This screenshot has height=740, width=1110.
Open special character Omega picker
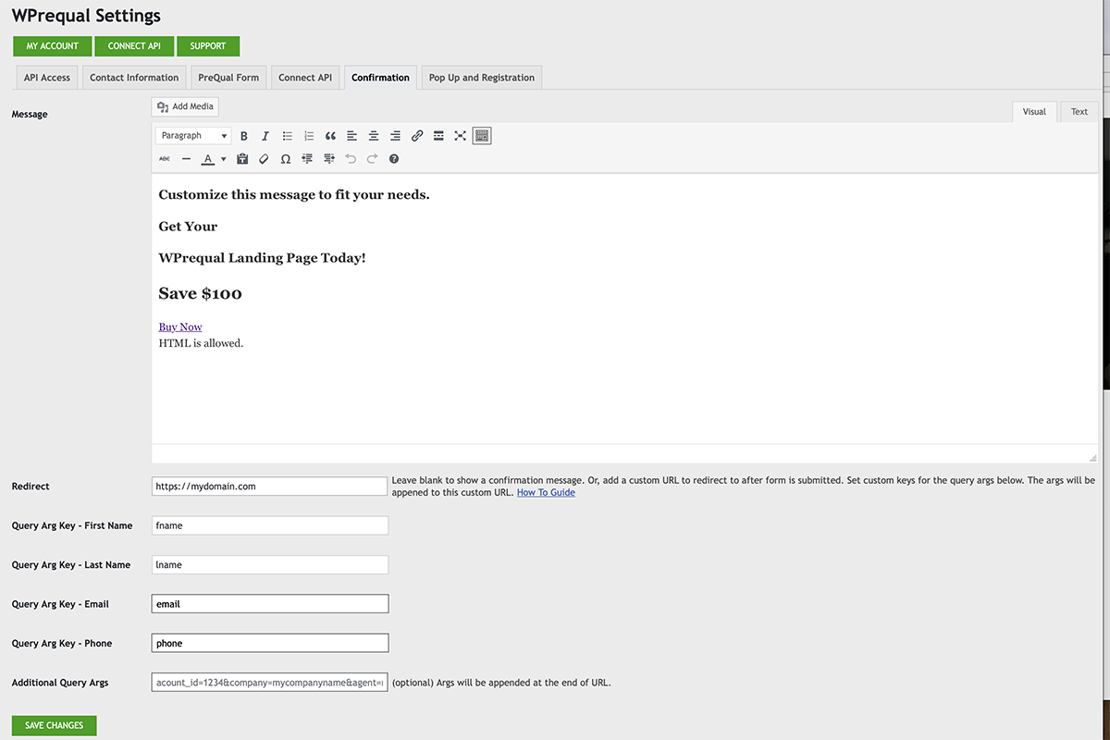tap(286, 159)
